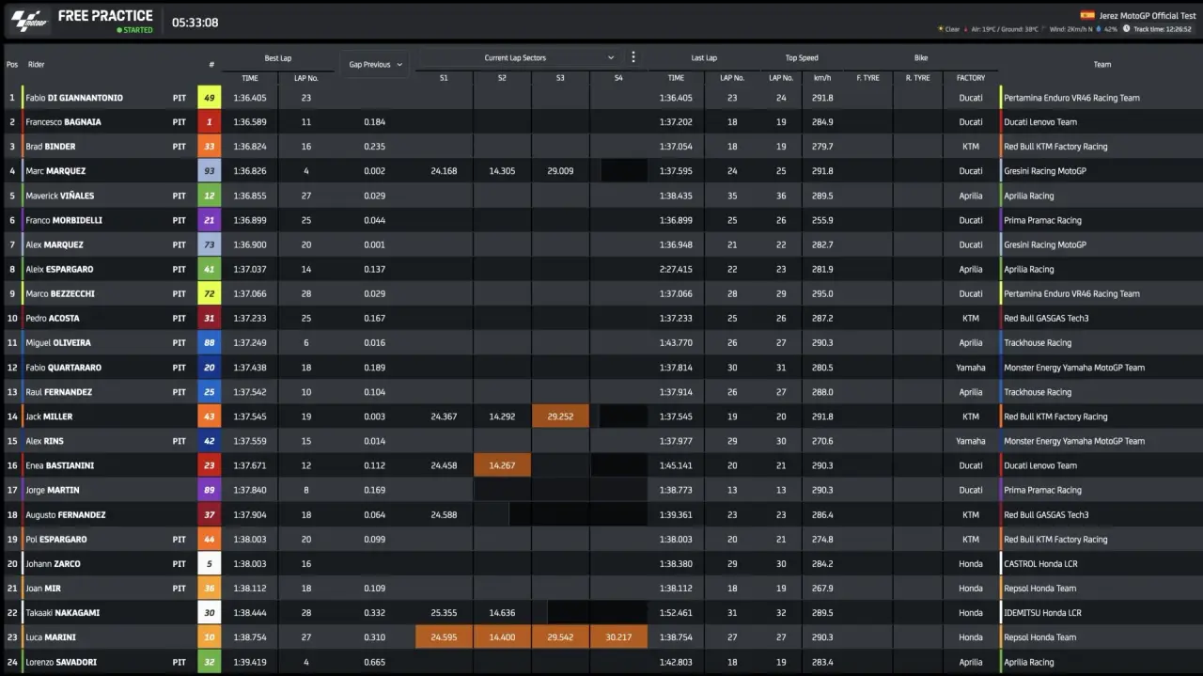Click the Best Lap LAP No. column header
This screenshot has height=676, width=1203.
[x=306, y=78]
